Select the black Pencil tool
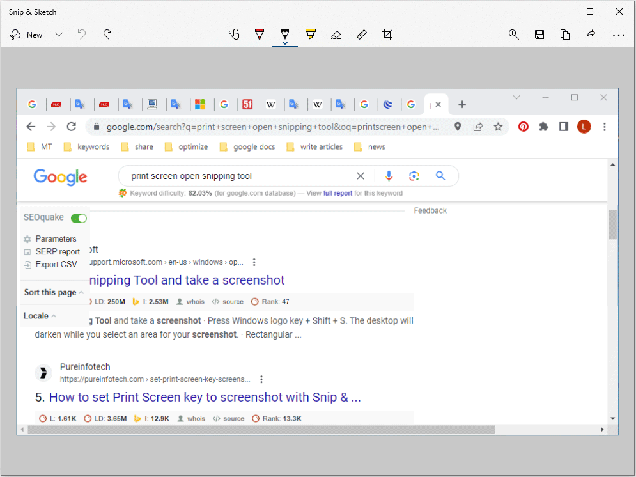 285,35
